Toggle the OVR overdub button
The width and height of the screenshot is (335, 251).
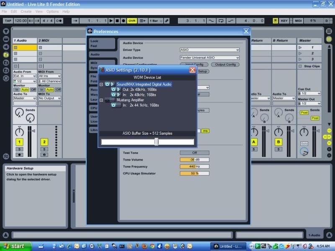click(x=132, y=20)
